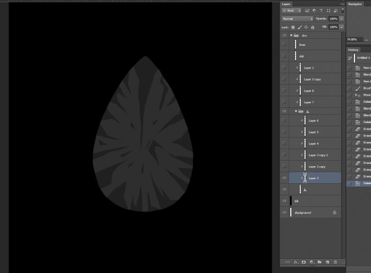This screenshot has width=371, height=273.
Task: Switch to the Navigator tab
Action: pyautogui.click(x=355, y=4)
